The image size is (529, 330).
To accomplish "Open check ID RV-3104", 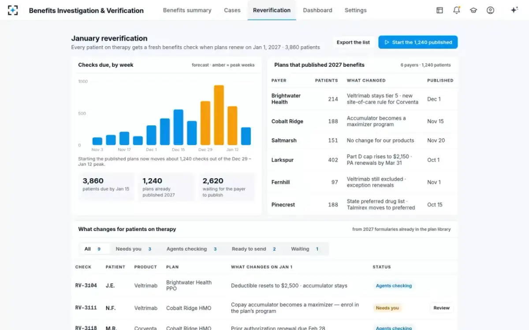I will point(86,286).
